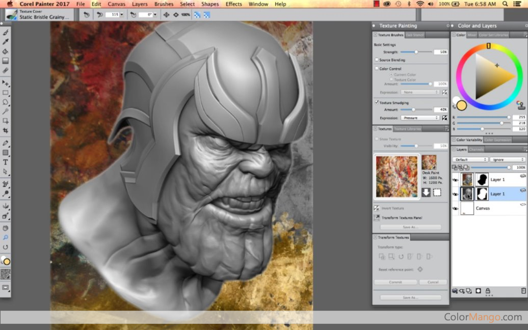Select the Text tool
The width and height of the screenshot is (528, 330).
point(6,162)
